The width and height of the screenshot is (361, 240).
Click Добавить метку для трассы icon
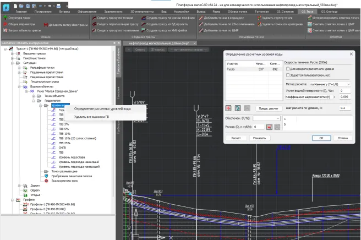(45, 25)
